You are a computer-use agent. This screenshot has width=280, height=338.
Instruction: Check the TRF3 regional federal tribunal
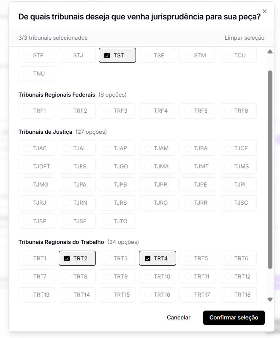point(117,111)
